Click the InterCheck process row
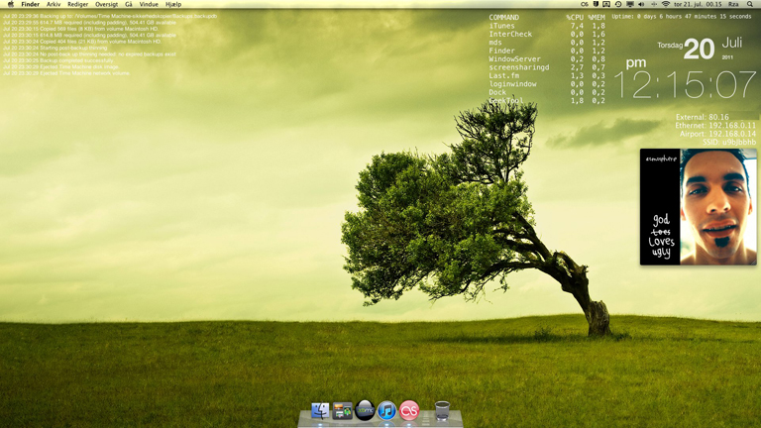 coord(547,34)
